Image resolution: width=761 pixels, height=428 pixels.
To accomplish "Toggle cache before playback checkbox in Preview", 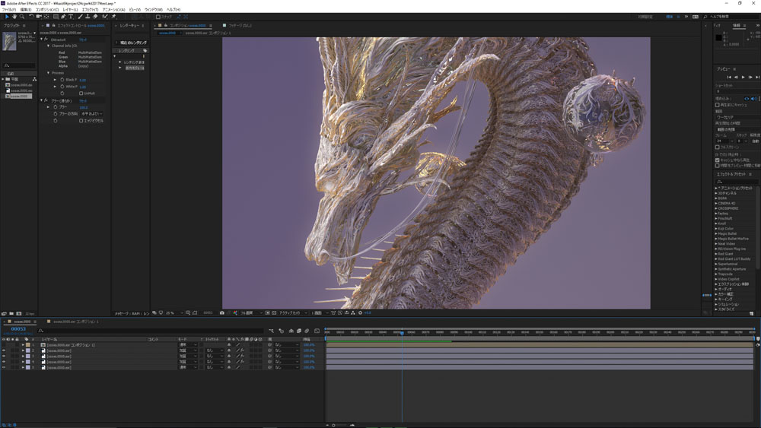I will [x=718, y=105].
